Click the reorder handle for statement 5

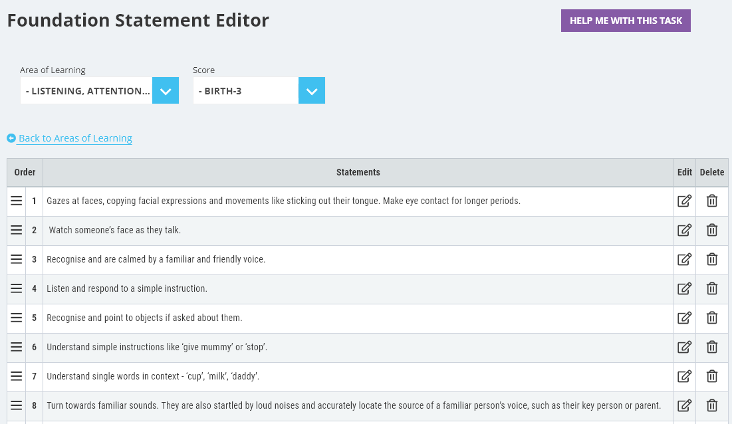tap(17, 318)
